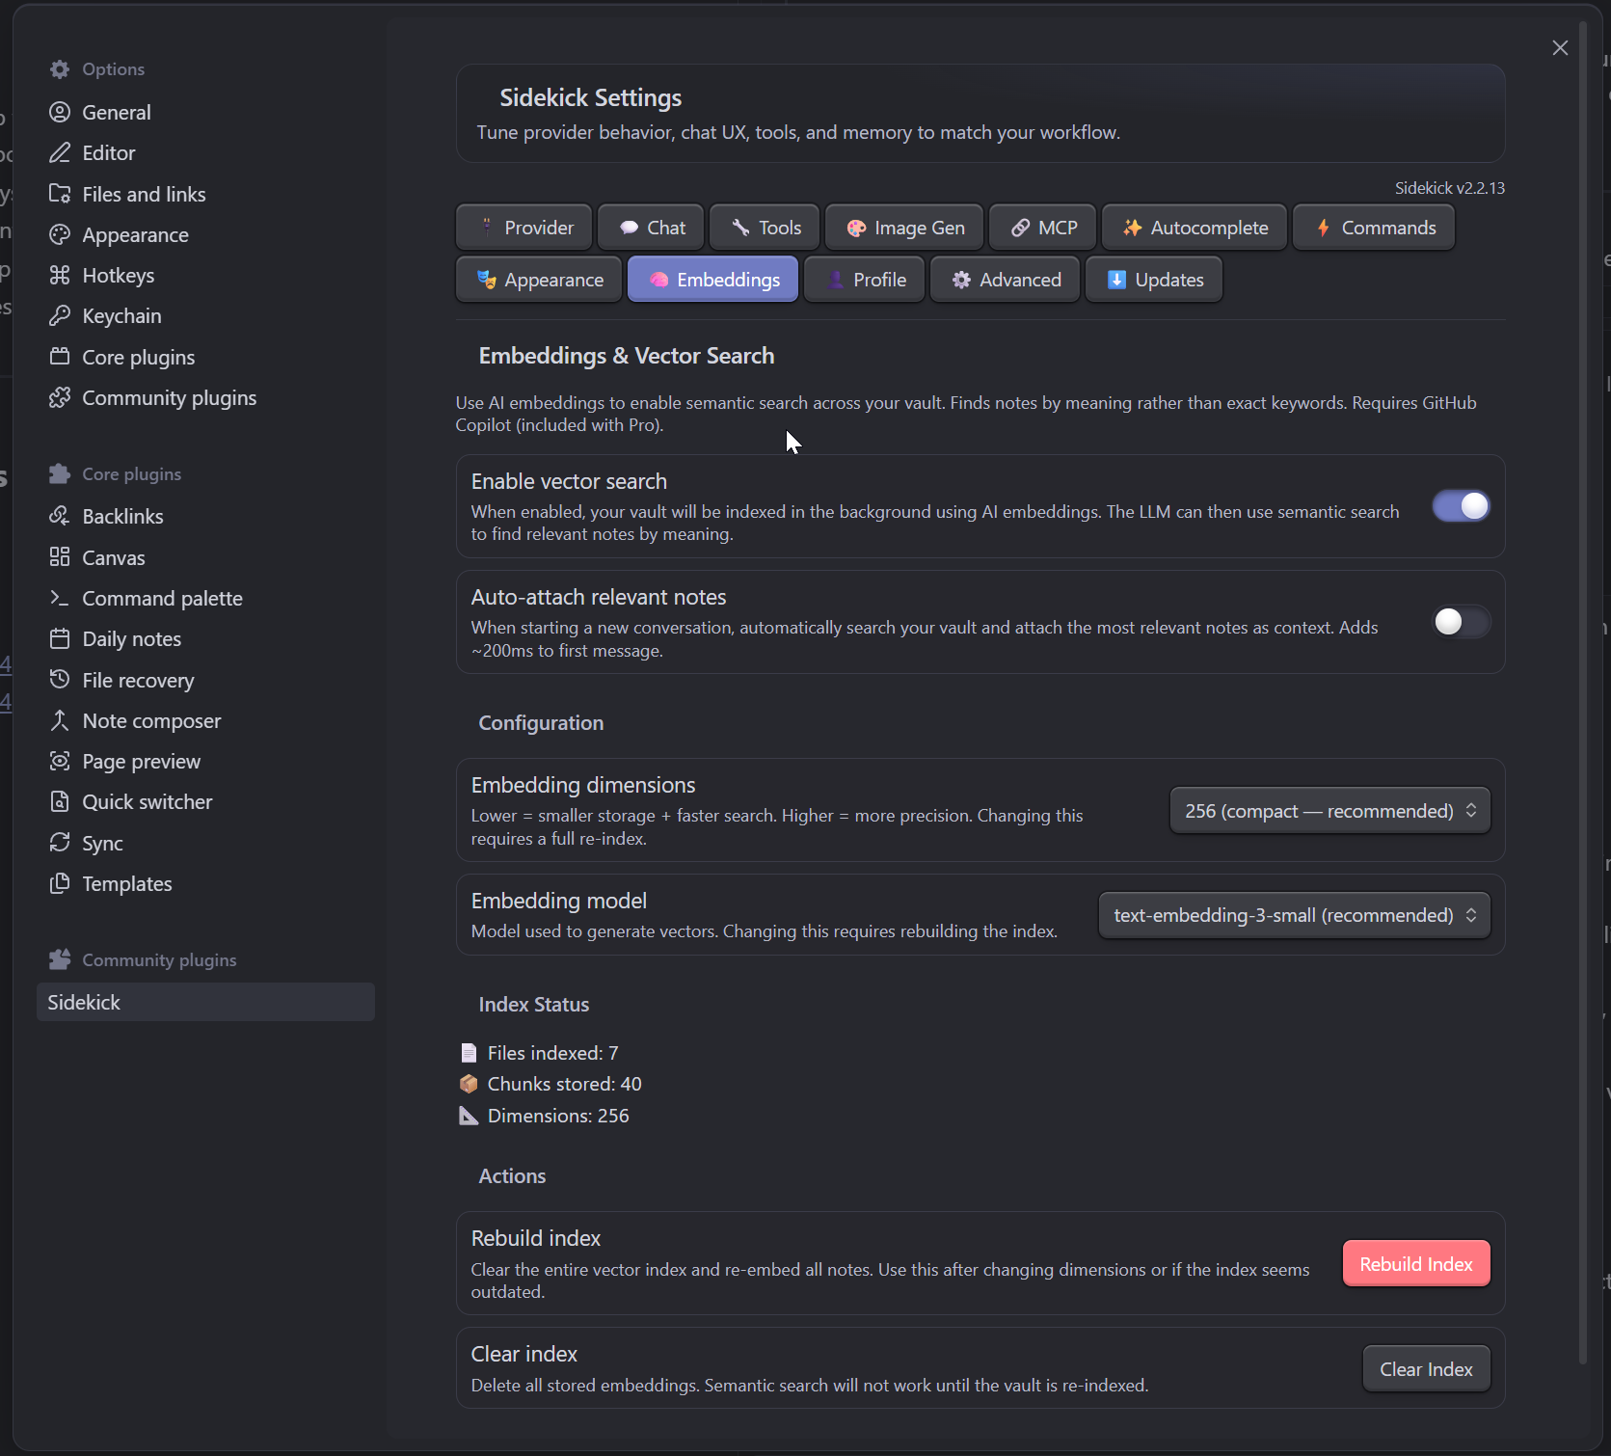Click the Community plugins puzzle icon
Screen dimensions: 1611x1456
click(x=60, y=398)
